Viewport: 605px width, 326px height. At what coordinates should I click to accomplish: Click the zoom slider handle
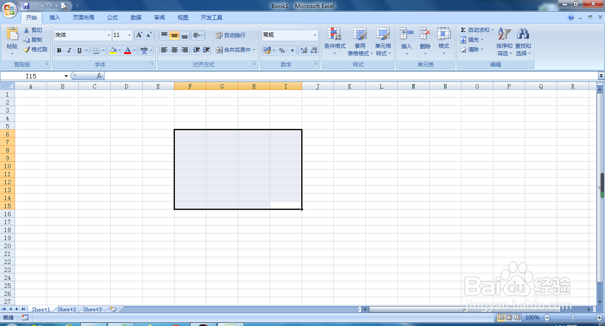[x=573, y=318]
